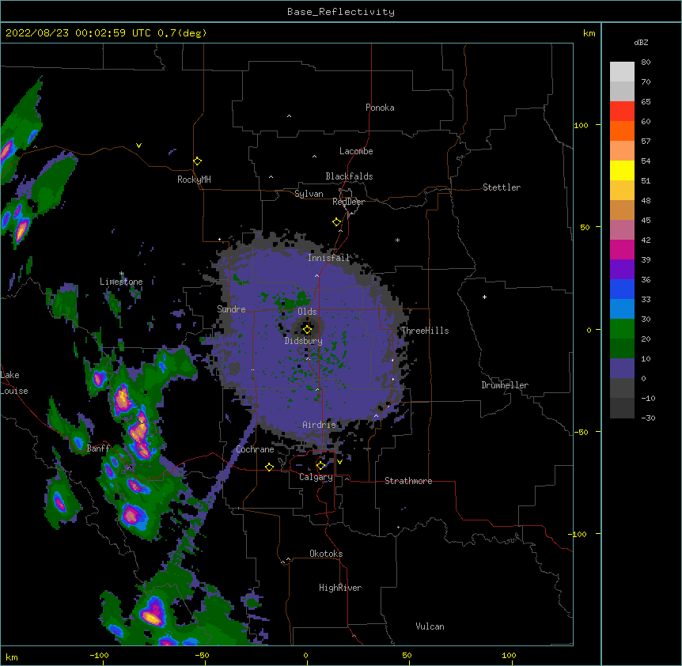Select the magenta 42 dBZ legend swatch
The image size is (682, 666).
[x=622, y=249]
